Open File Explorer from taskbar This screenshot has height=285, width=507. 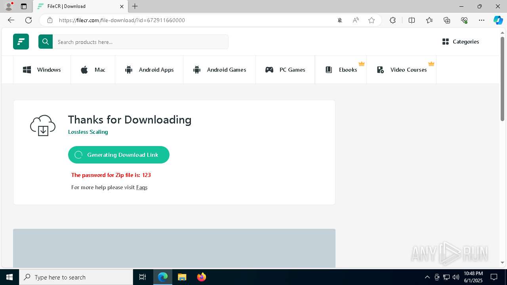(182, 277)
